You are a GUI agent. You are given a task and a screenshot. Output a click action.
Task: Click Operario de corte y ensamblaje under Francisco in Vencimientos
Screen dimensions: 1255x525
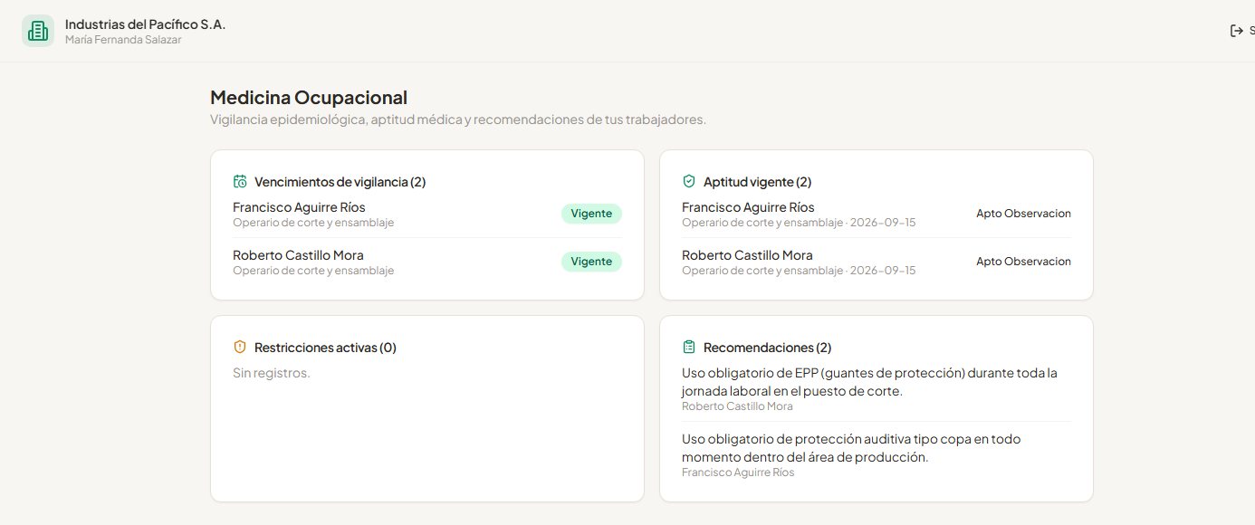click(x=313, y=223)
